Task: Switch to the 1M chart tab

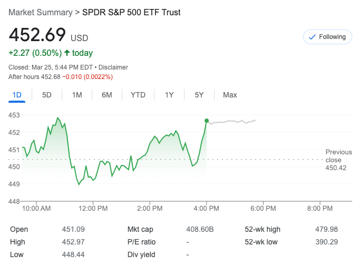Action: pyautogui.click(x=77, y=95)
